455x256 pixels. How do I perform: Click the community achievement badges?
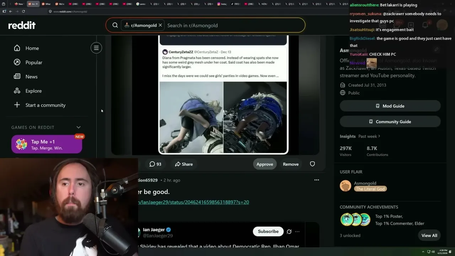355,220
